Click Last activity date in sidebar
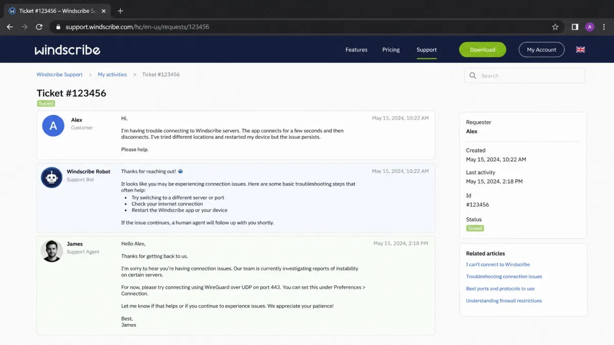The width and height of the screenshot is (614, 345). [x=494, y=181]
